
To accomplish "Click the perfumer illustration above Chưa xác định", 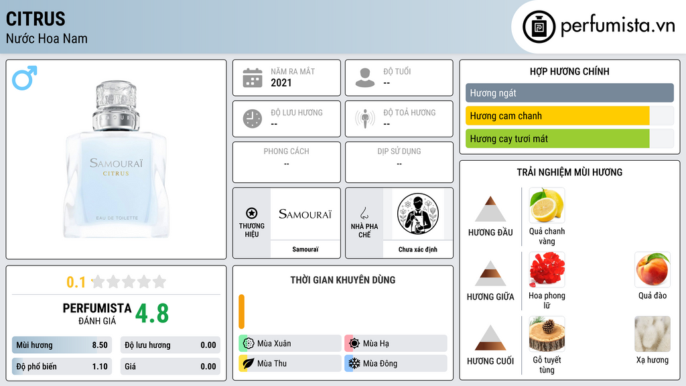I will pos(418,214).
